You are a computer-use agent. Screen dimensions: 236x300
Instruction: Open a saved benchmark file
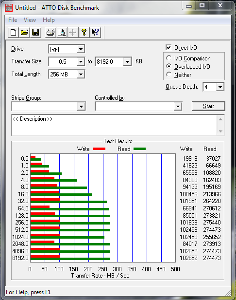click(24, 32)
